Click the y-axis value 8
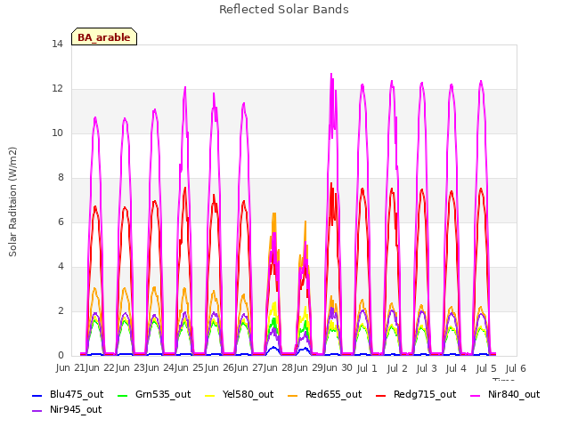 [x=61, y=177]
